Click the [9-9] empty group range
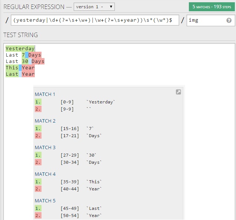Image resolution: width=236 pixels, height=220 pixels. pos(67,109)
